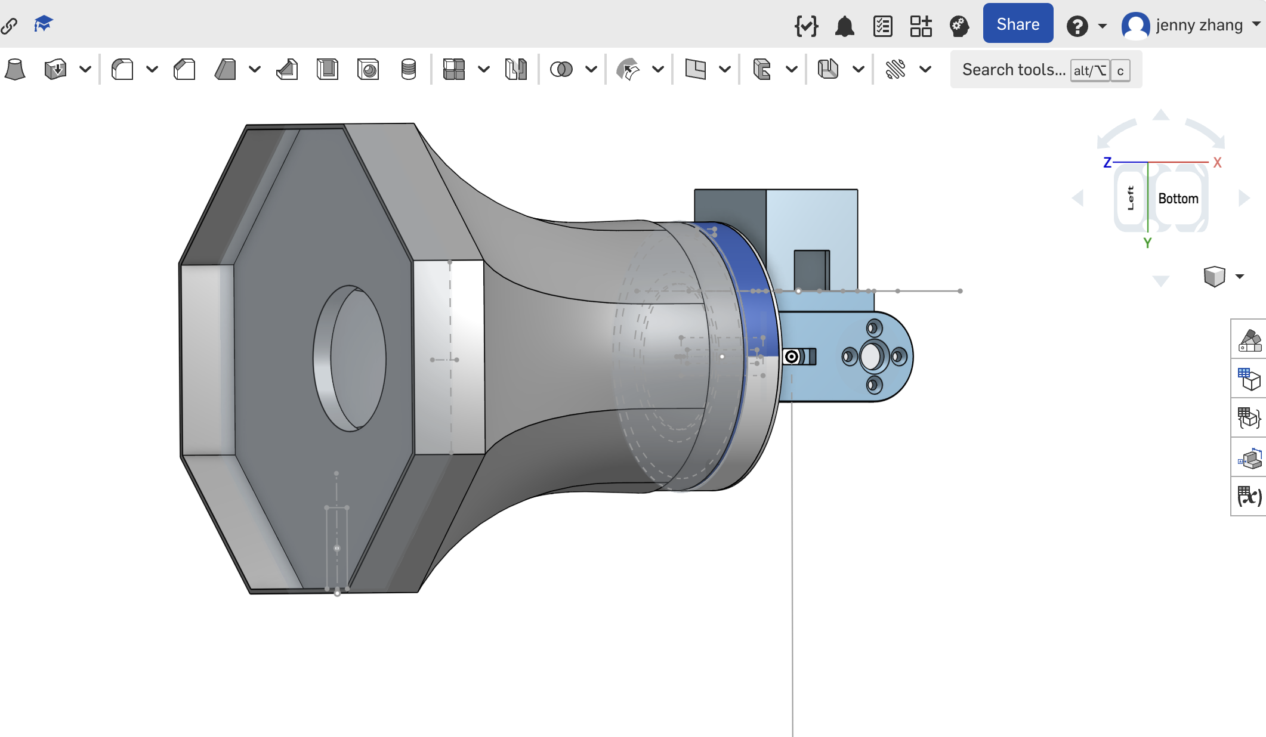Viewport: 1266px width, 737px height.
Task: Click the user avatar icon
Action: tap(1135, 26)
